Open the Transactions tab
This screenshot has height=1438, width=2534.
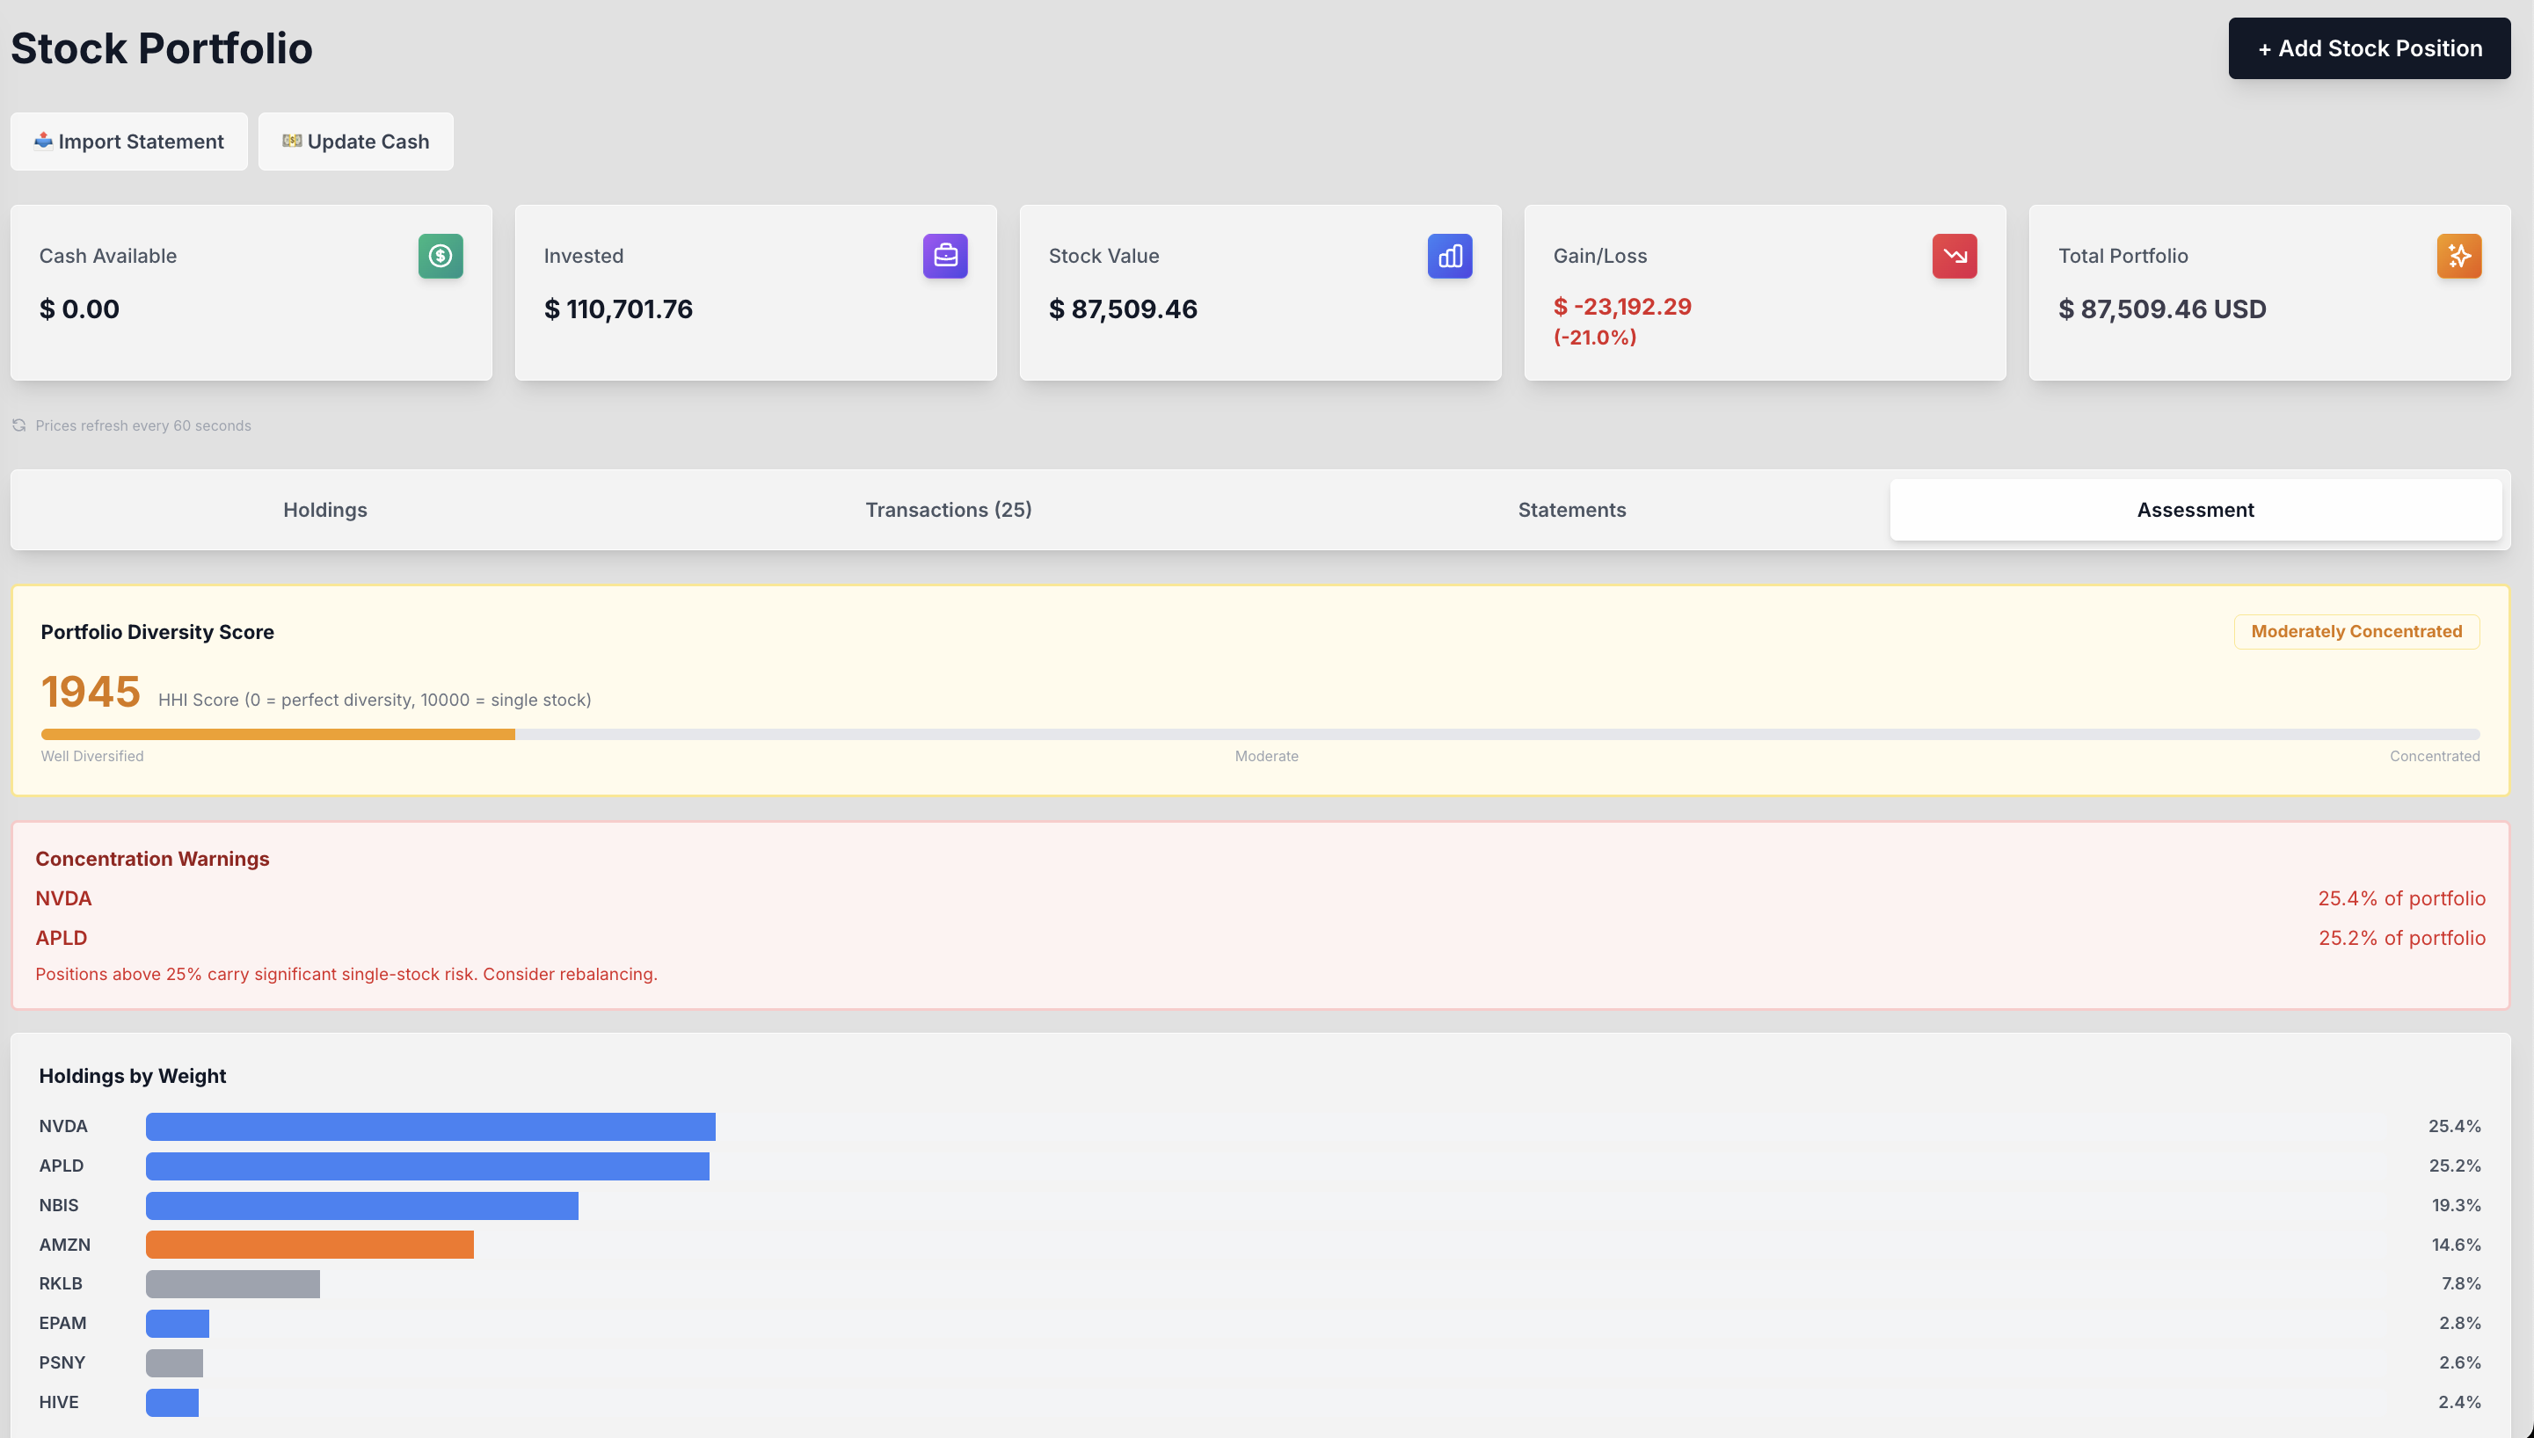(x=949, y=510)
